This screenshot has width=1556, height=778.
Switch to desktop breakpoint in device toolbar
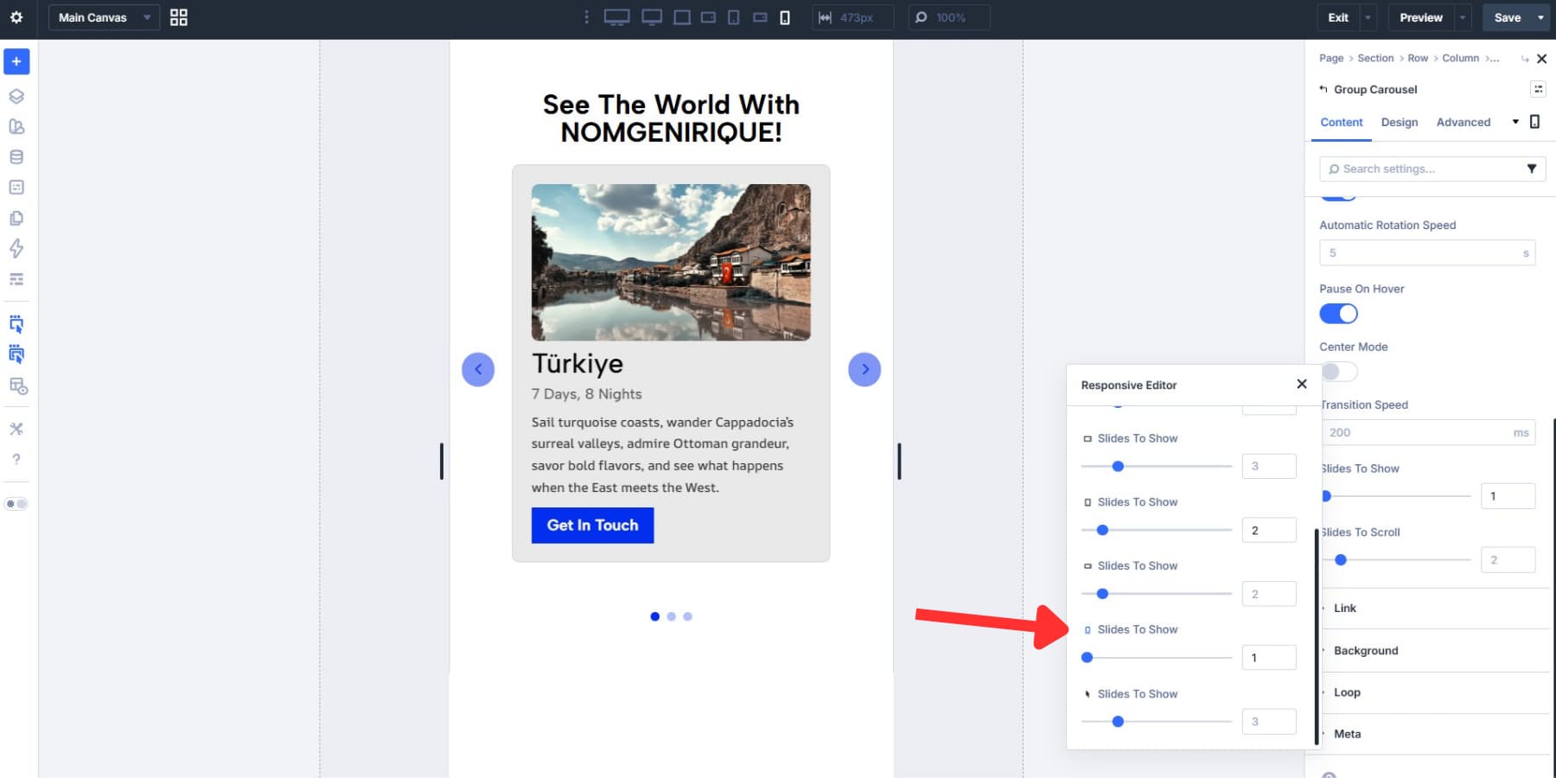pyautogui.click(x=617, y=17)
